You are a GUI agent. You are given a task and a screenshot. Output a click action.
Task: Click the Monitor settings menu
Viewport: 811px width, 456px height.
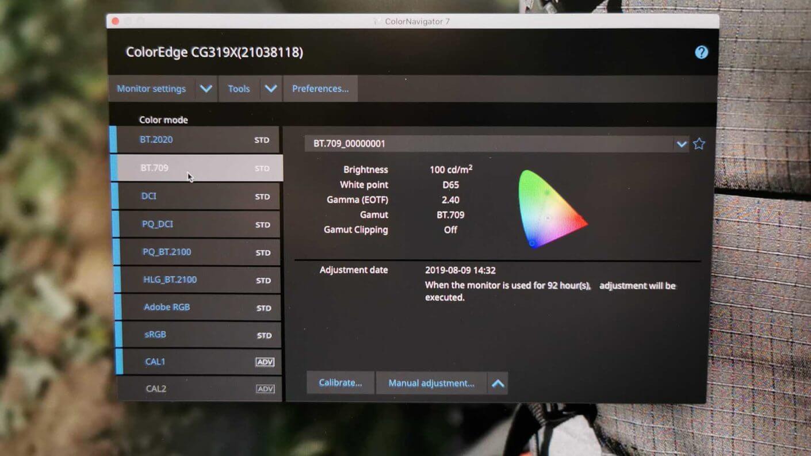(152, 89)
